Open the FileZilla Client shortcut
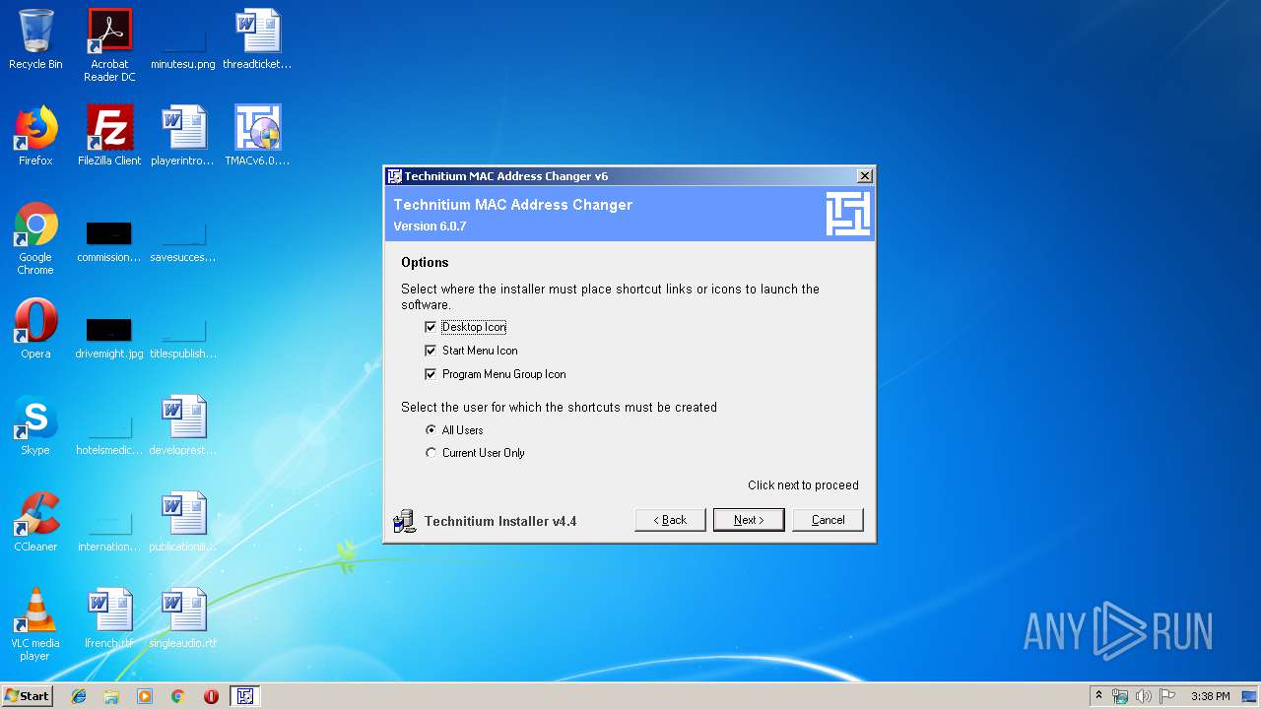 pyautogui.click(x=109, y=136)
